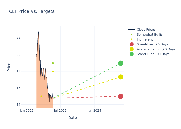Click the Date x-axis title
This screenshot has height=129, width=181.
[x=72, y=118]
